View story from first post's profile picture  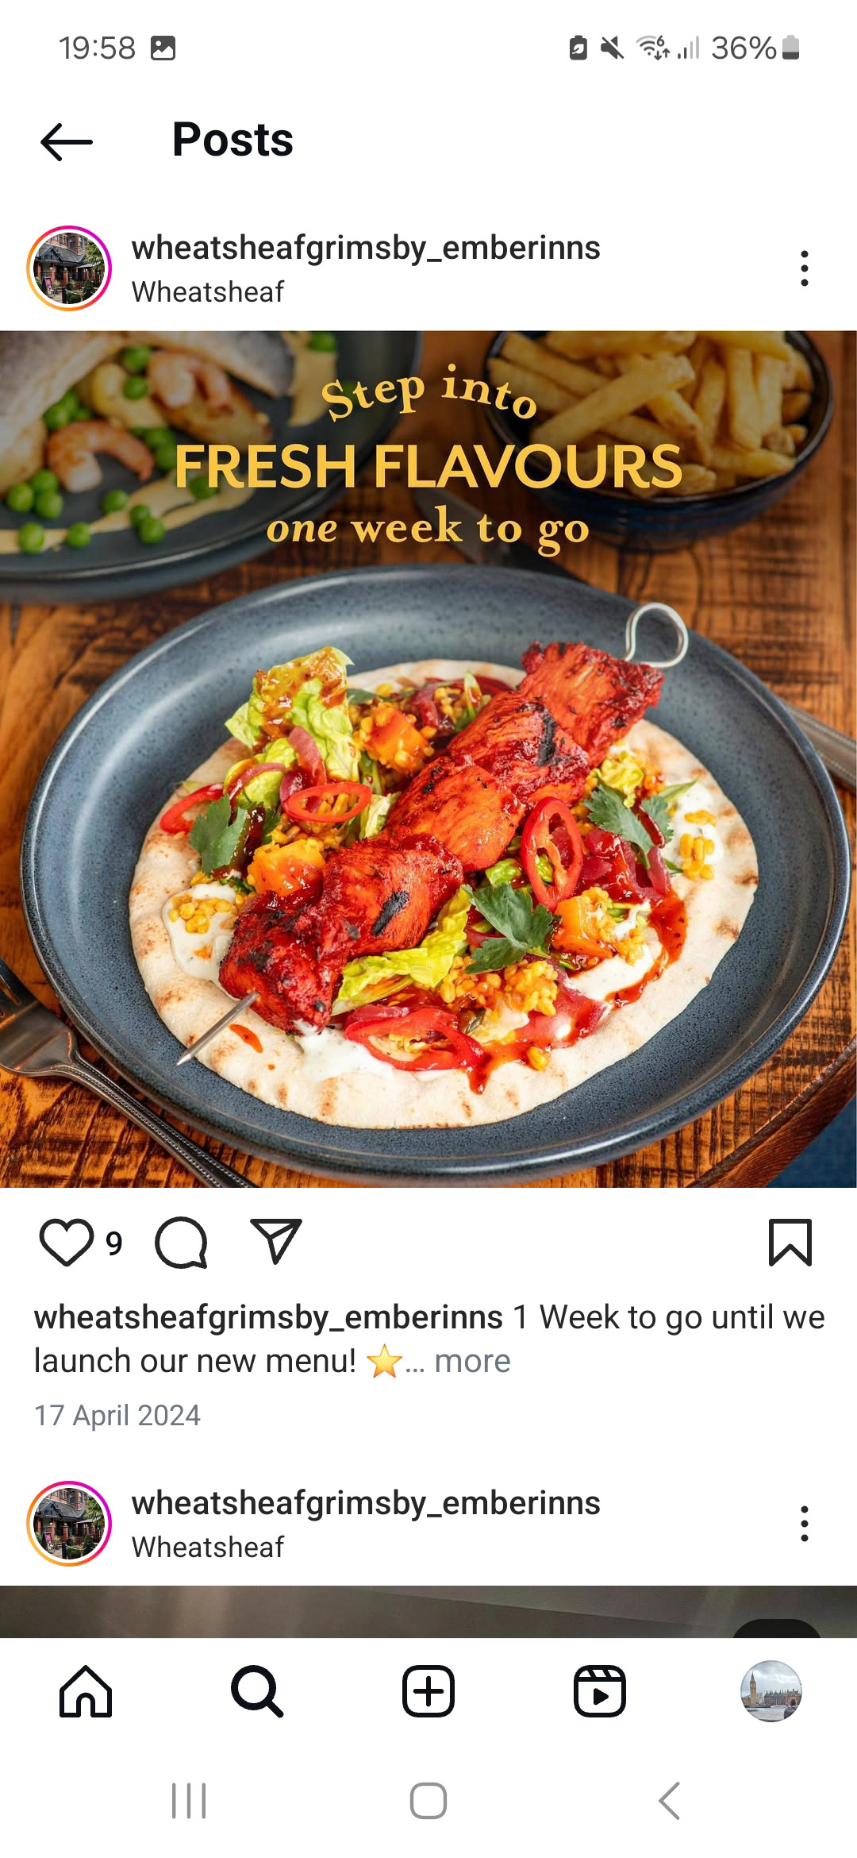click(69, 268)
